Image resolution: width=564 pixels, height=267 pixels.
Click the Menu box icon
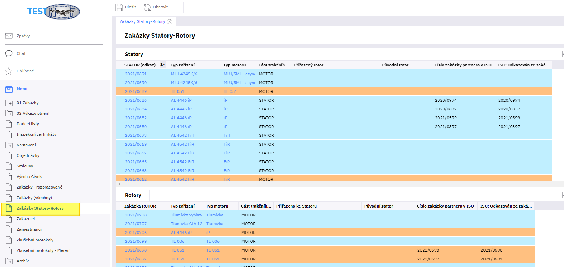point(9,89)
